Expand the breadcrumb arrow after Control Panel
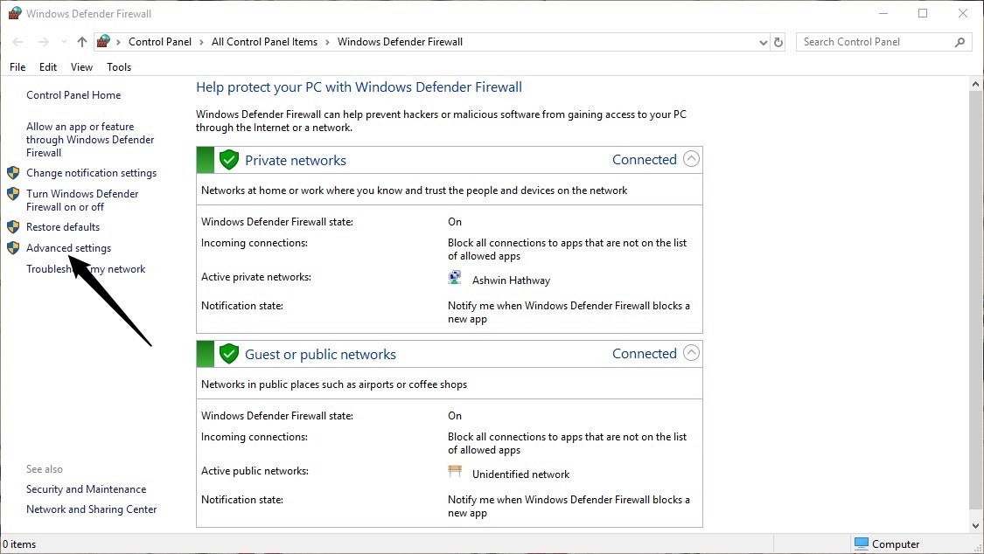Image resolution: width=984 pixels, height=554 pixels. 201,42
